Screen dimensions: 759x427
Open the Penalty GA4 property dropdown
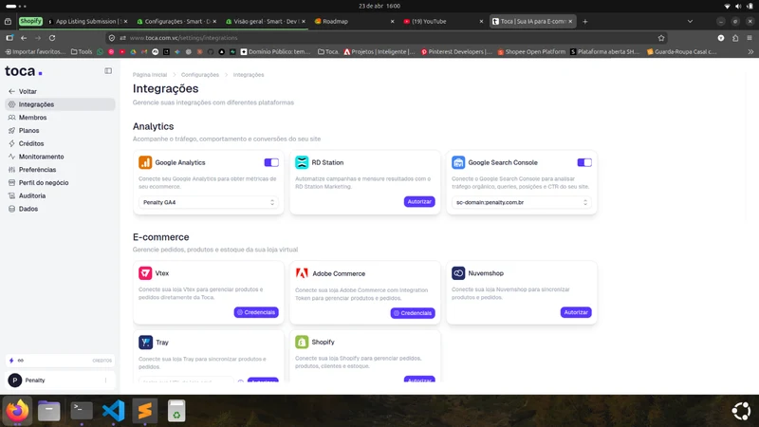coord(209,202)
